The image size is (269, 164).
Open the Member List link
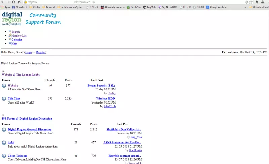(19, 36)
